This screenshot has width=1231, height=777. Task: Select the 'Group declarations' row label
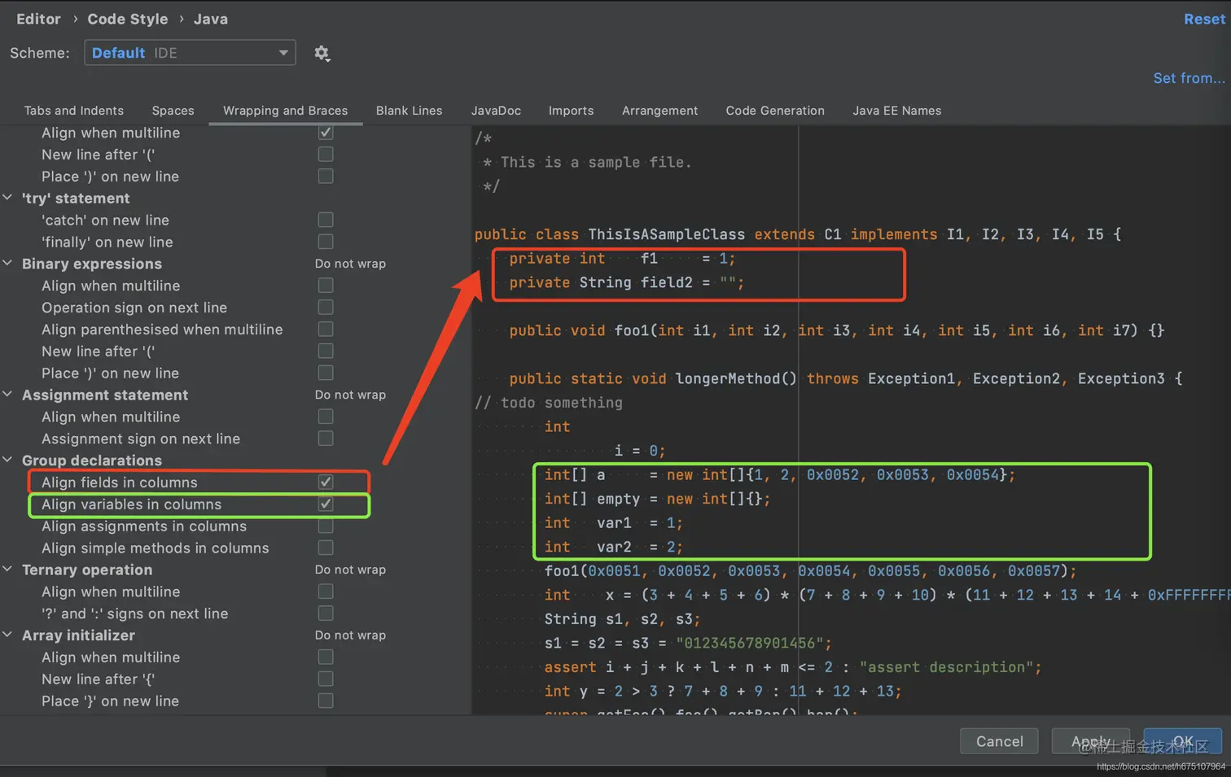[92, 461]
